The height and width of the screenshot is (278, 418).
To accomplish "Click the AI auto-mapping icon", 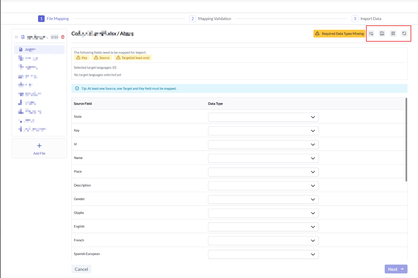I will 371,34.
